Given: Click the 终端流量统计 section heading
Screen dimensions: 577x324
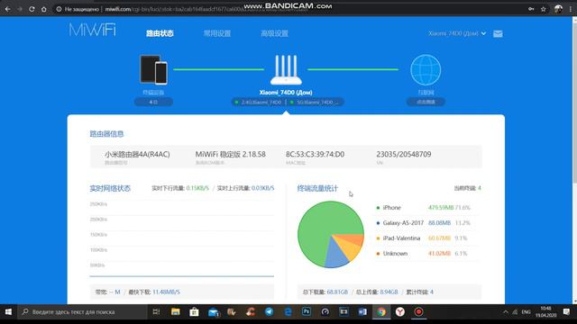Looking at the screenshot, I should pos(317,188).
